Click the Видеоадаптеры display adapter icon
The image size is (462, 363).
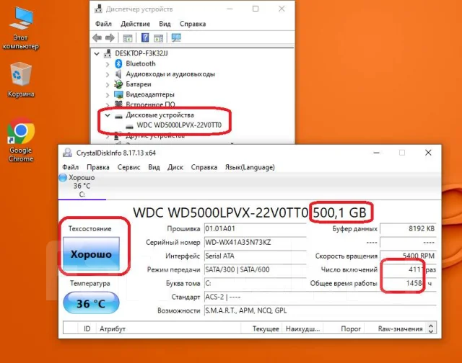(x=118, y=94)
